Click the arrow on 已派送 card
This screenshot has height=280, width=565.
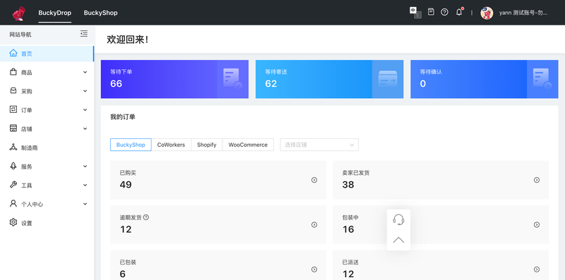tap(537, 269)
